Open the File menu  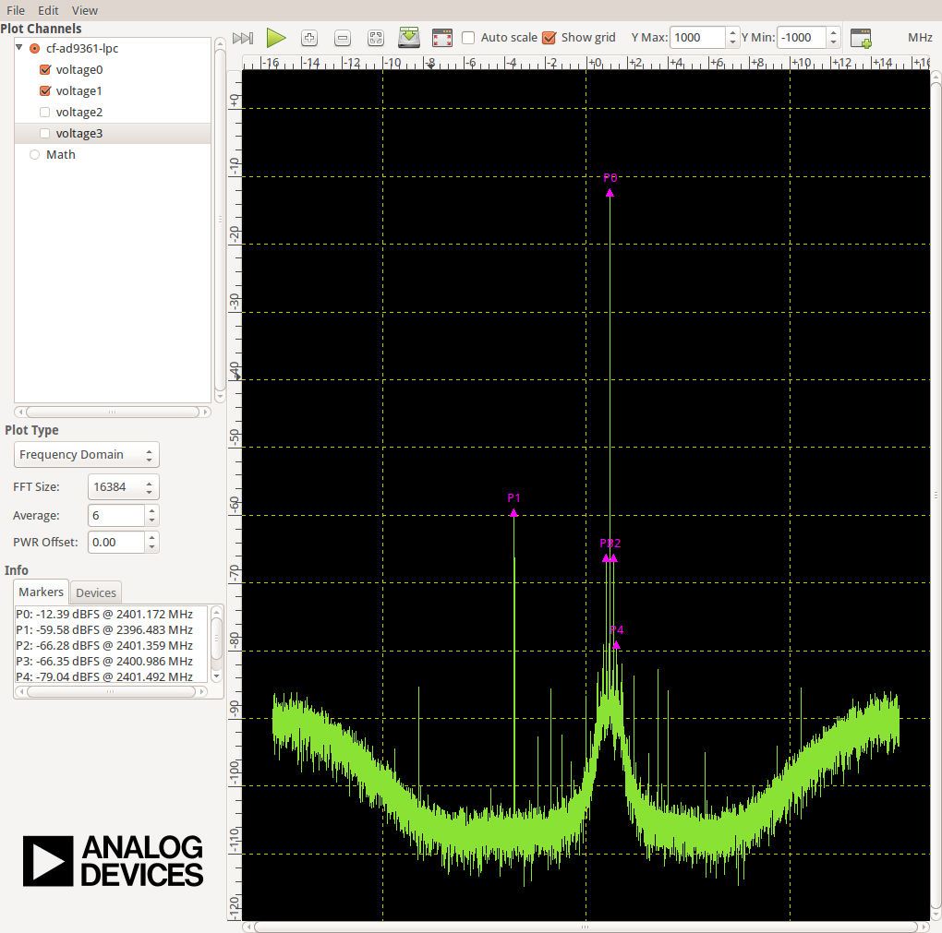pyautogui.click(x=16, y=10)
